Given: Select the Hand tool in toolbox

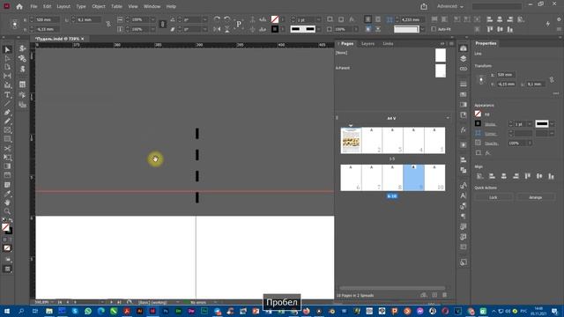Looking at the screenshot, I should (x=7, y=203).
